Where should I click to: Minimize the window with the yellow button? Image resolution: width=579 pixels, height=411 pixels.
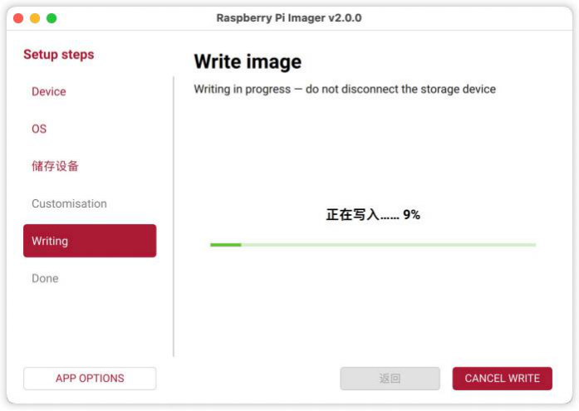click(x=35, y=18)
